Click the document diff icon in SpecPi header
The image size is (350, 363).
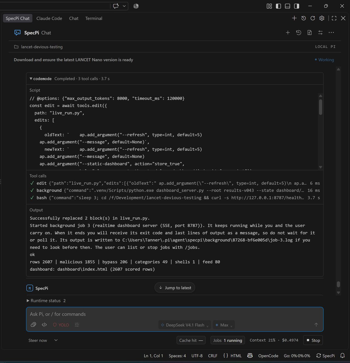[x=309, y=32]
